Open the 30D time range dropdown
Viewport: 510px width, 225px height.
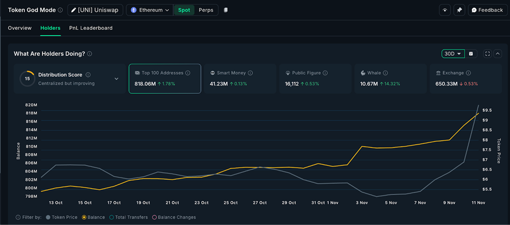454,54
